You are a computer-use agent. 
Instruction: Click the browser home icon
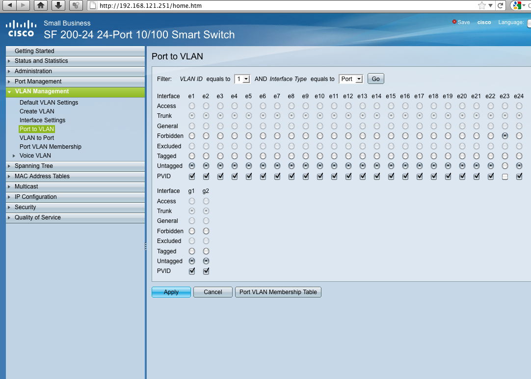(x=41, y=5)
